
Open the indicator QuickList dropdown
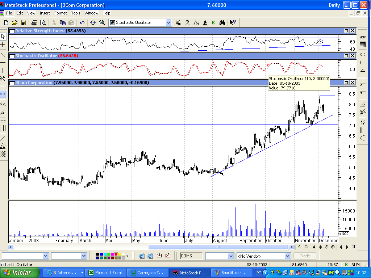click(168, 23)
